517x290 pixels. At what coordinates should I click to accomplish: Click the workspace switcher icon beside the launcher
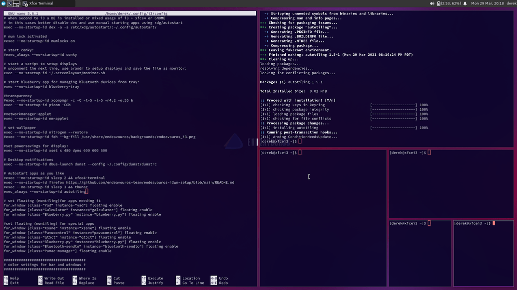pos(16,3)
